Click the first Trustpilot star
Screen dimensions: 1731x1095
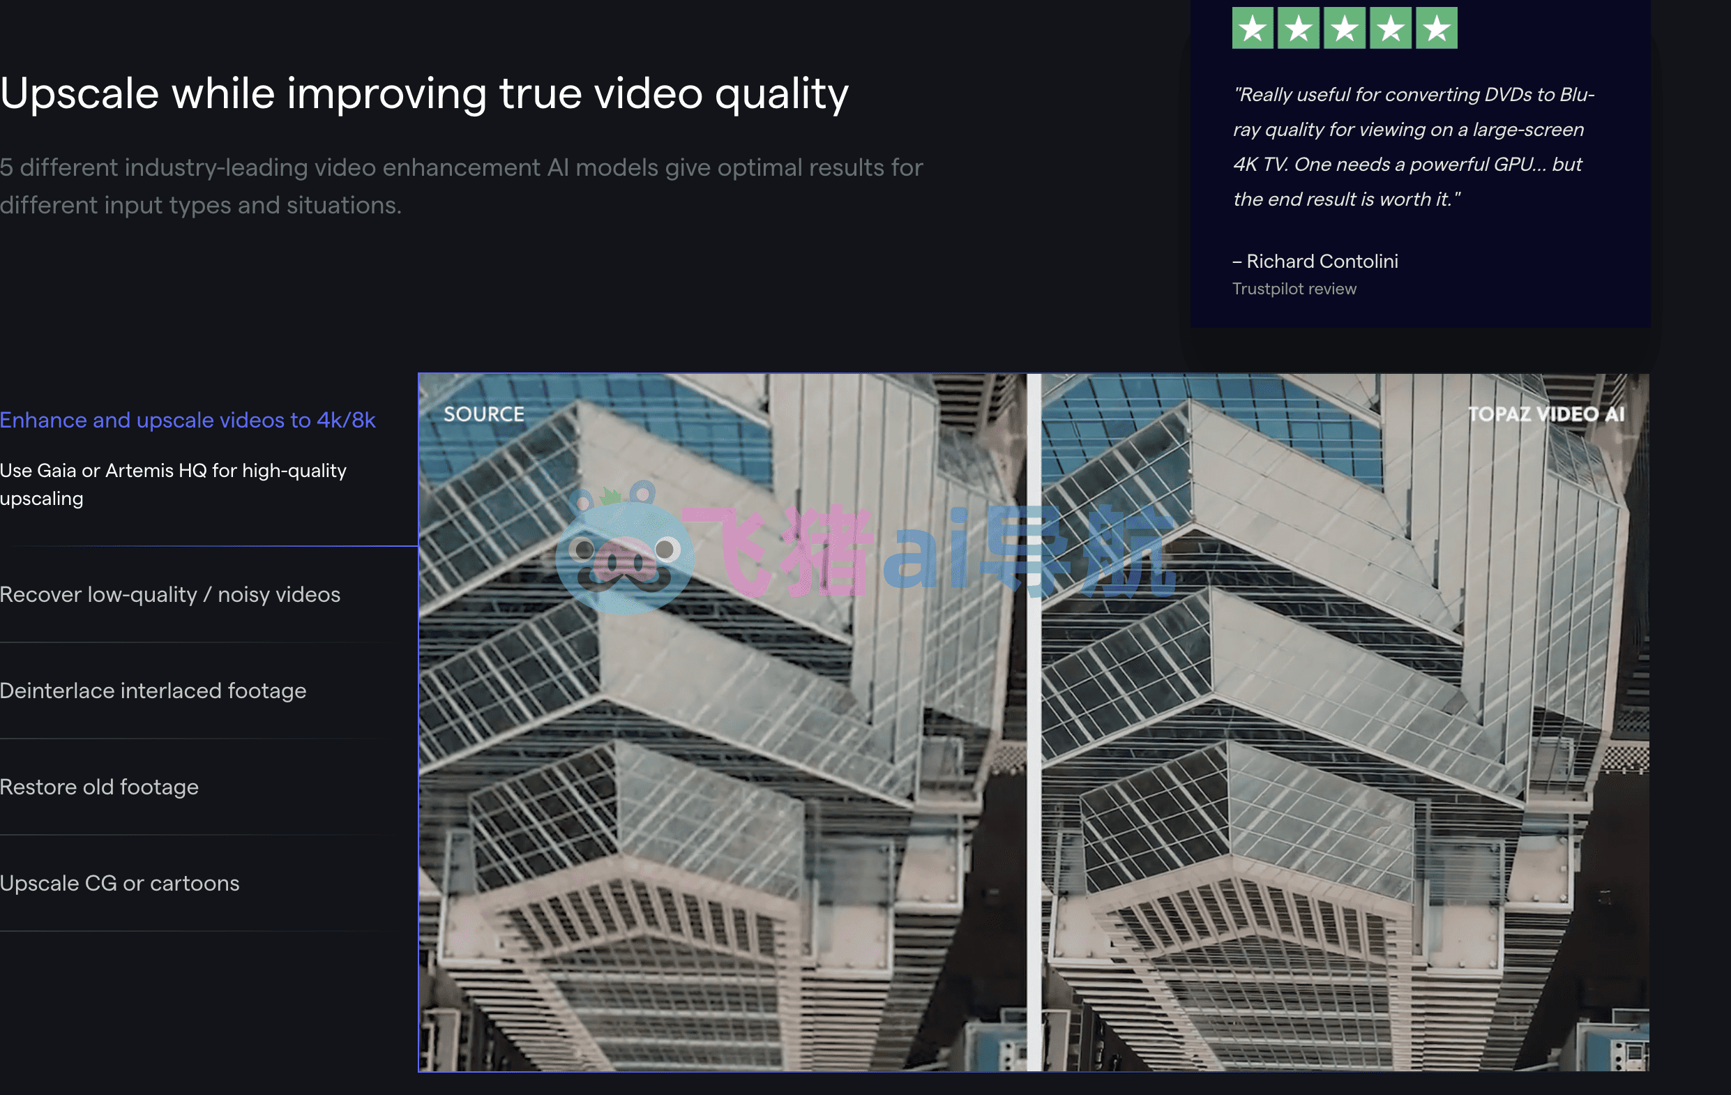point(1253,28)
